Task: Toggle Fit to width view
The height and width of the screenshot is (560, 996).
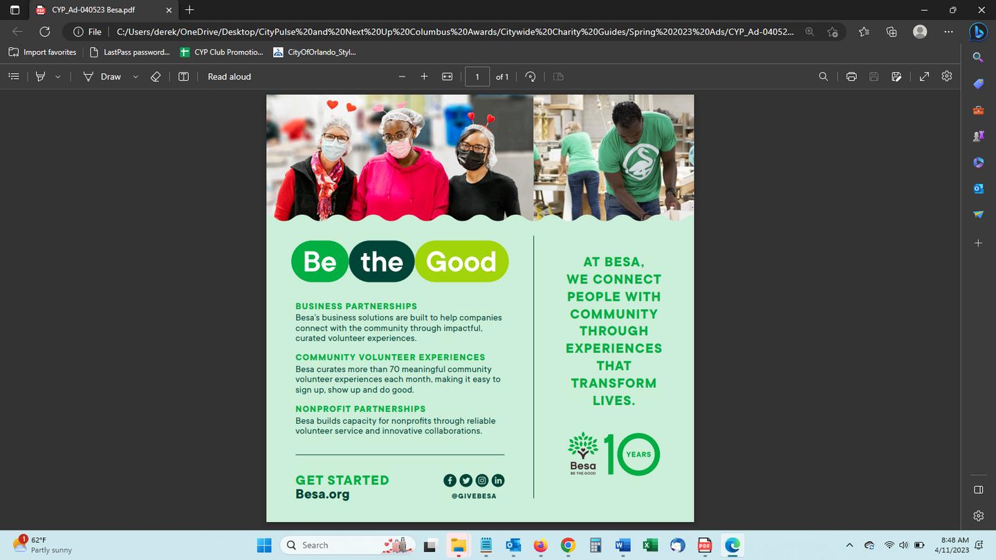Action: click(448, 77)
